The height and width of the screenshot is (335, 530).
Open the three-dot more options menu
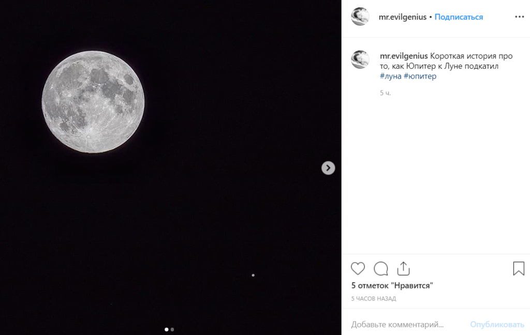click(519, 17)
